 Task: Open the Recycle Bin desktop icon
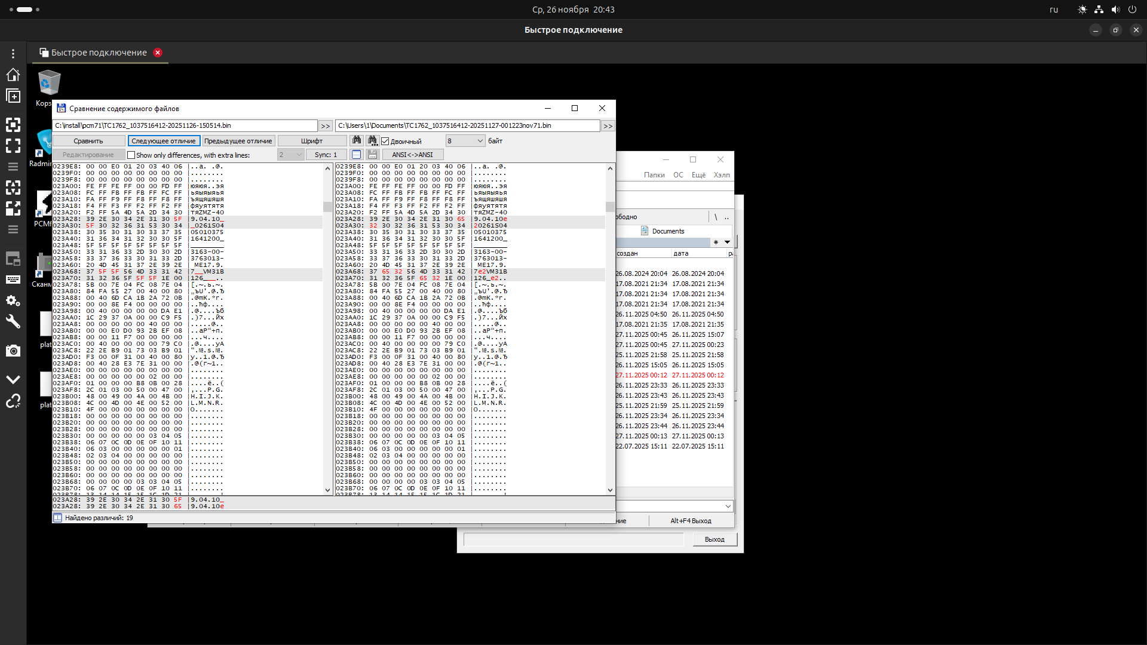[x=49, y=84]
